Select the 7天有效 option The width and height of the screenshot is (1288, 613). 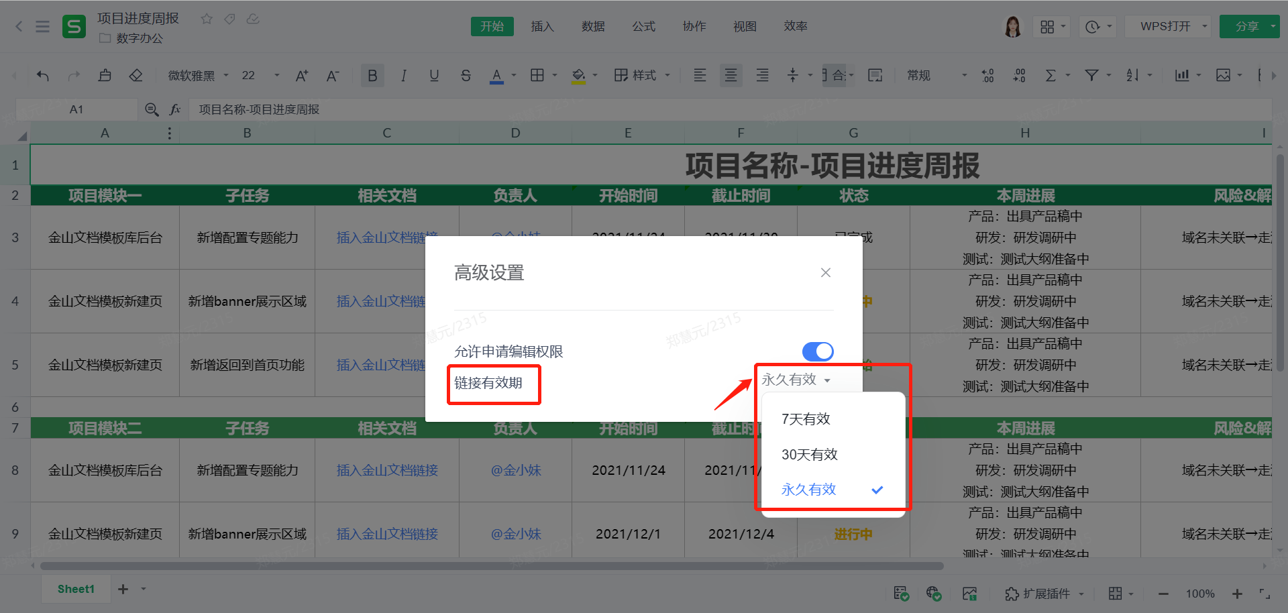pyautogui.click(x=833, y=419)
